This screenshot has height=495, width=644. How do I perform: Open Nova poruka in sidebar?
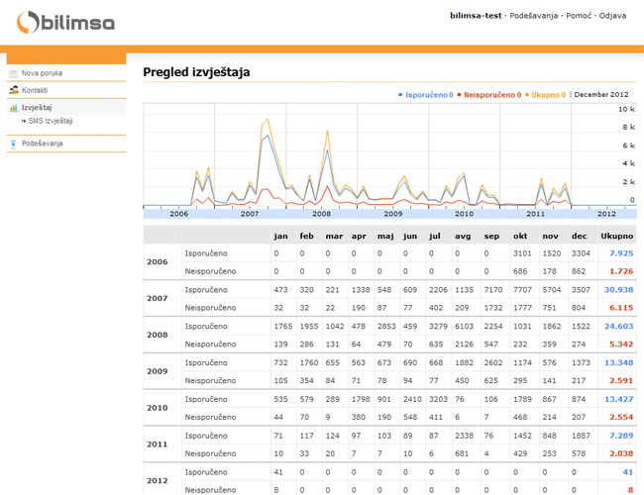[x=42, y=73]
